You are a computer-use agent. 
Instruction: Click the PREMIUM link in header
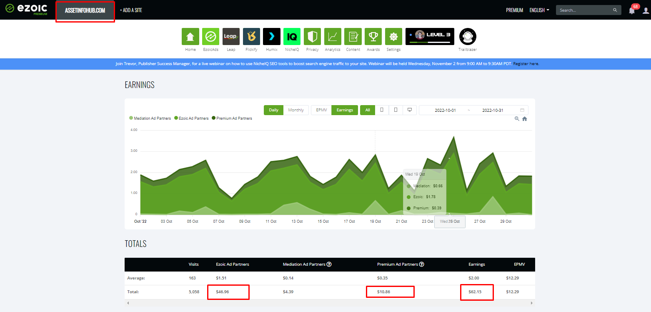pyautogui.click(x=515, y=10)
